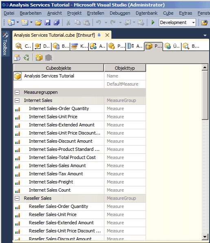210x243 pixels.
Task: Click the scrollbar up arrow
Action: click(x=205, y=67)
